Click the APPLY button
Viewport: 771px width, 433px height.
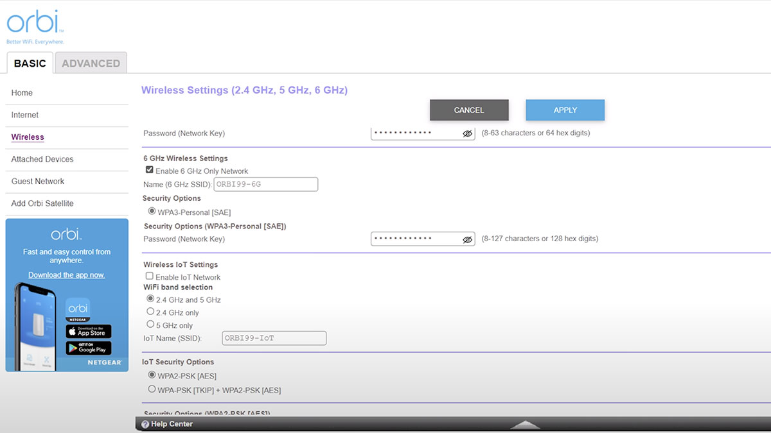565,110
